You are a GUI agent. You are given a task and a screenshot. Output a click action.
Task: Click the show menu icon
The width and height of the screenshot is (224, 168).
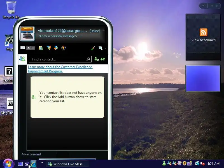coord(101,48)
